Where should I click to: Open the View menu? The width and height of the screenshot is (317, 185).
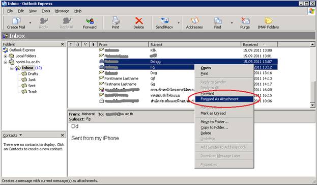pos(33,11)
